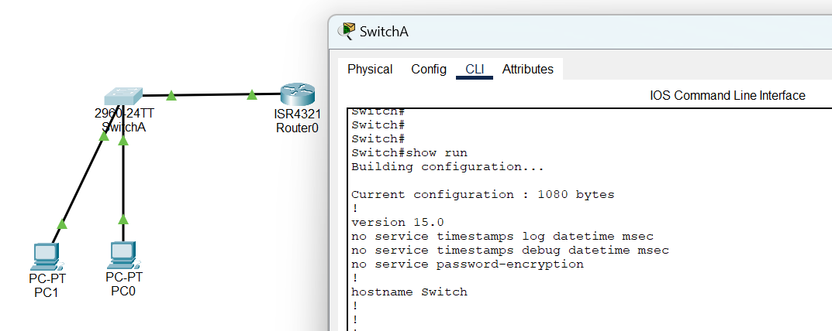Select the PC1 computer icon

49,258
